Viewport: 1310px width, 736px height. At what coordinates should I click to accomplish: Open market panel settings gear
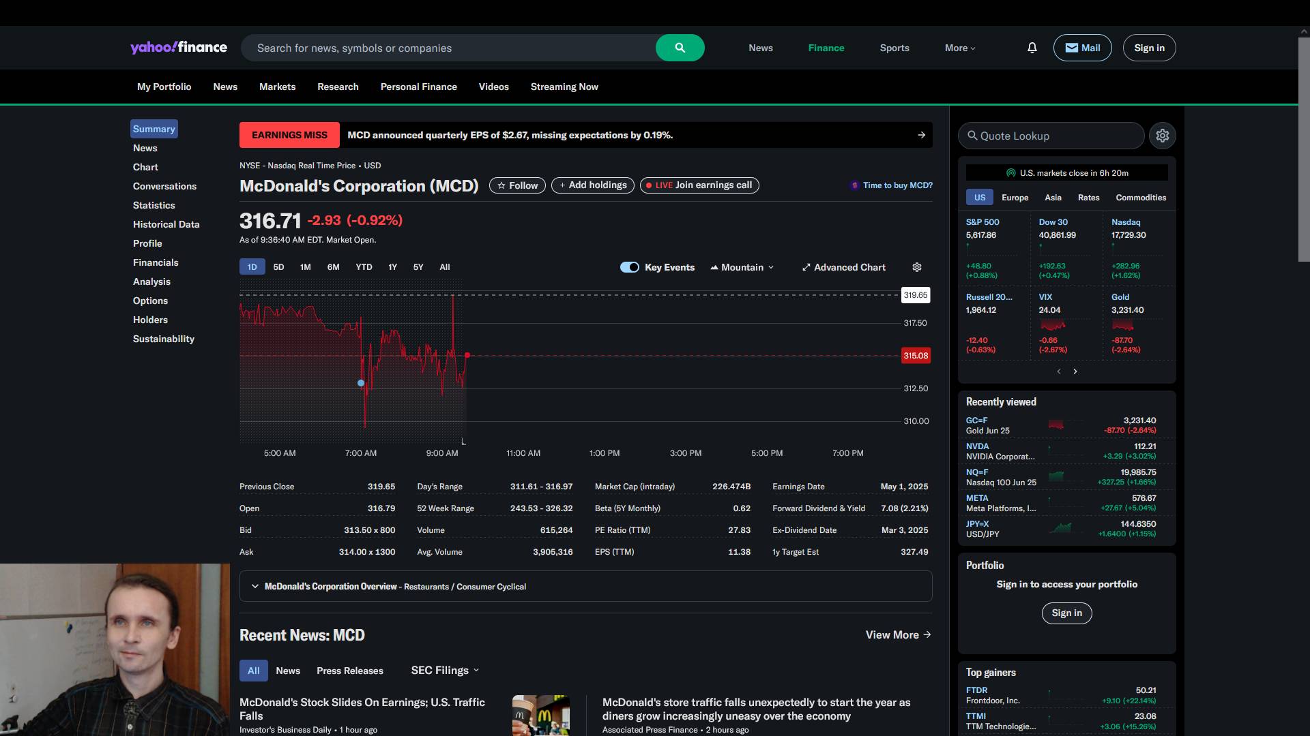coord(1162,136)
